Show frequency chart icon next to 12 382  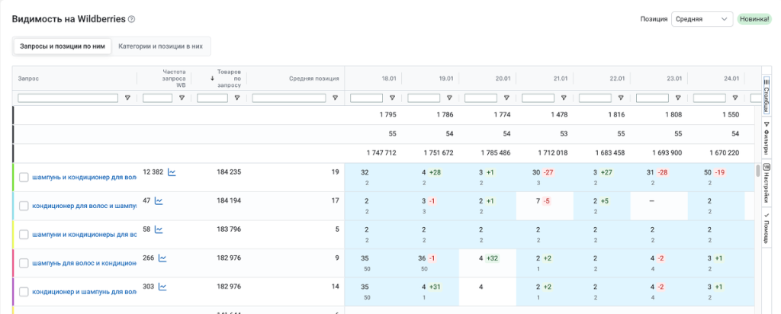click(172, 172)
